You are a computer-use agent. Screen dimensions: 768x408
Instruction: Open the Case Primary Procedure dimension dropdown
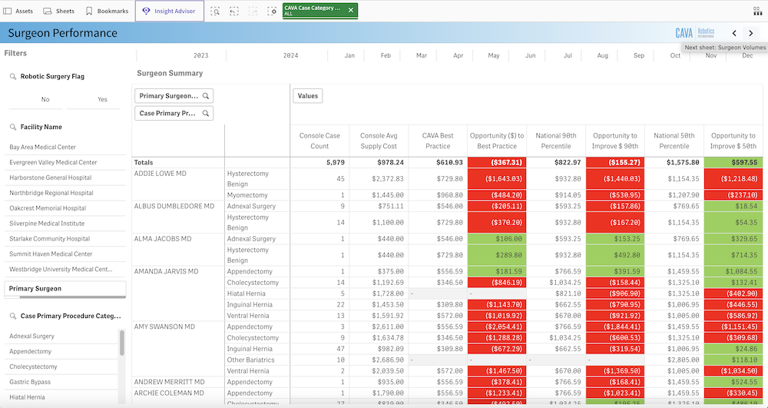(174, 113)
